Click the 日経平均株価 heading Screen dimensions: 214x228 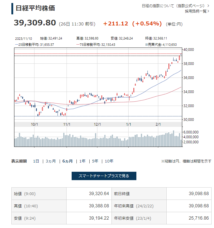tap(35, 8)
